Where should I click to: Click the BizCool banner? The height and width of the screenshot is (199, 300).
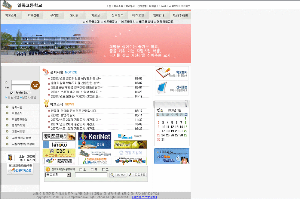130,145
